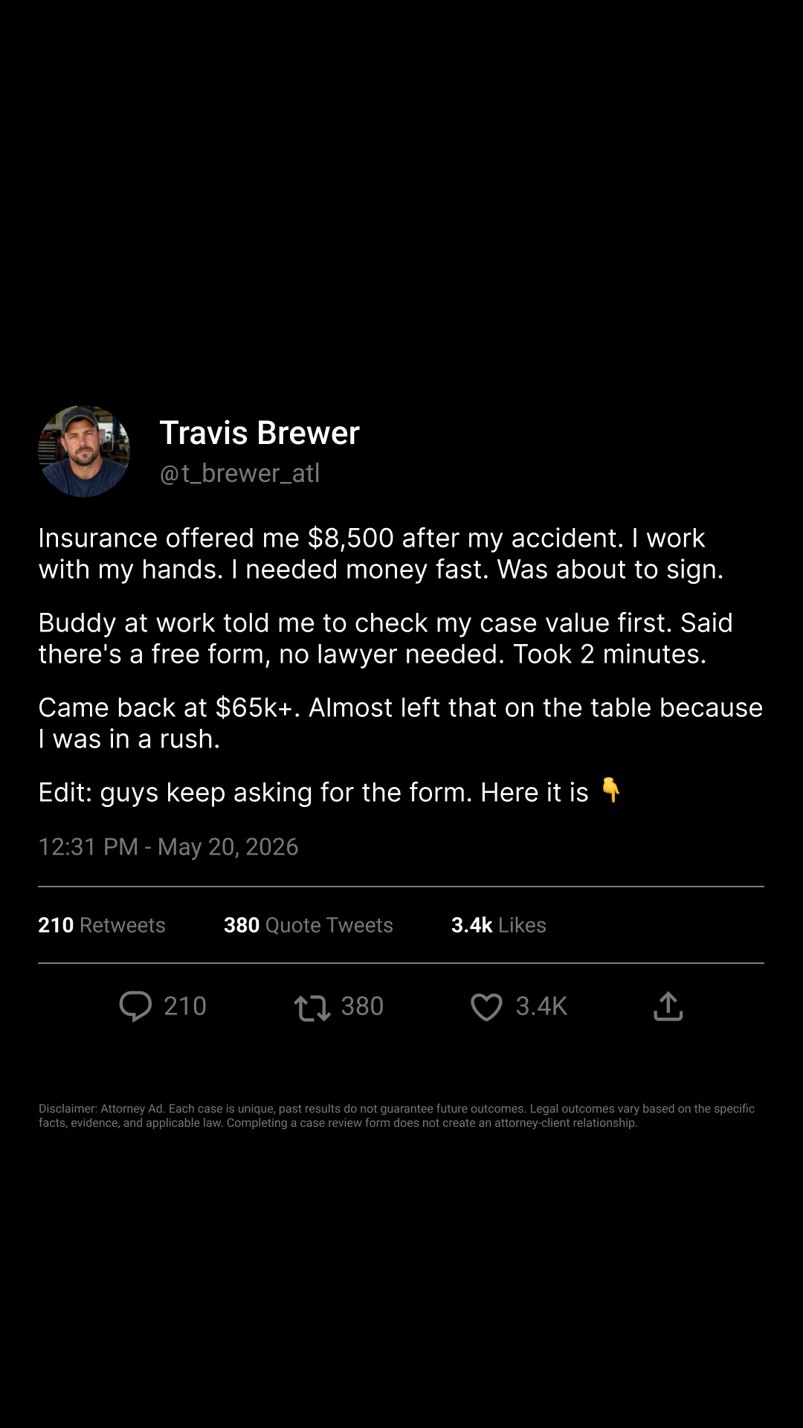Screen dimensions: 803x1428
Task: Select the 3.4K count beside heart icon
Action: tap(541, 1006)
